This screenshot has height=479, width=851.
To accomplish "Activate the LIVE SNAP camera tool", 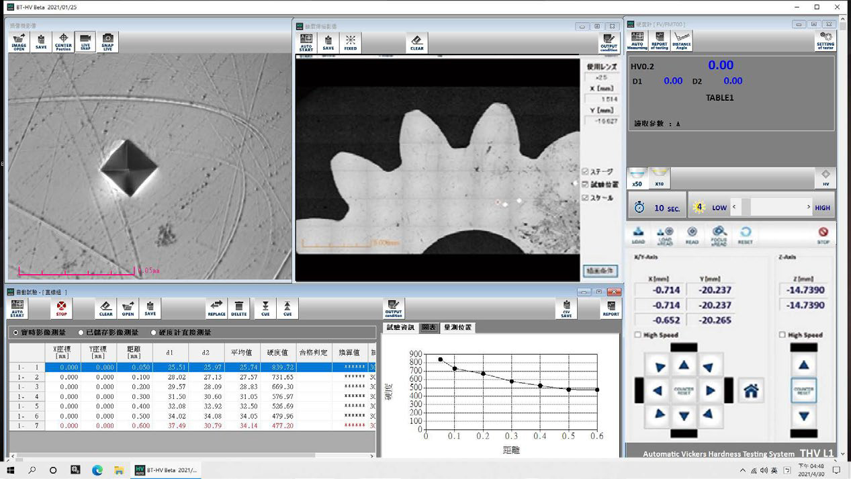I will tap(85, 42).
